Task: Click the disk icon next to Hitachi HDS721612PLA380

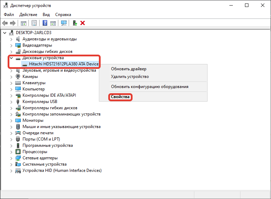Action: pyautogui.click(x=25, y=64)
